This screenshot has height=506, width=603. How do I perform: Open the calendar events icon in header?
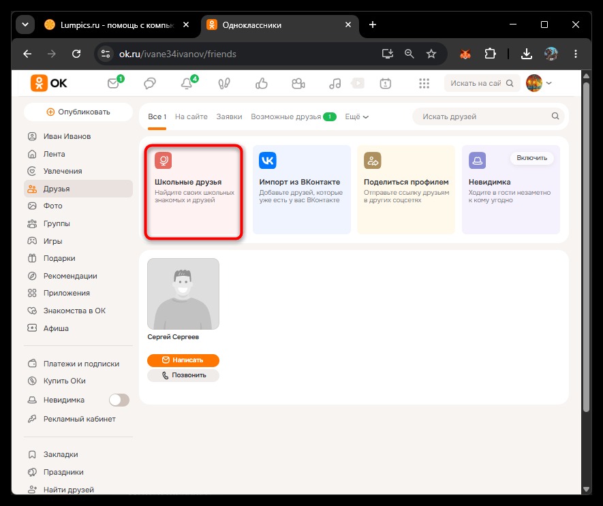point(386,83)
